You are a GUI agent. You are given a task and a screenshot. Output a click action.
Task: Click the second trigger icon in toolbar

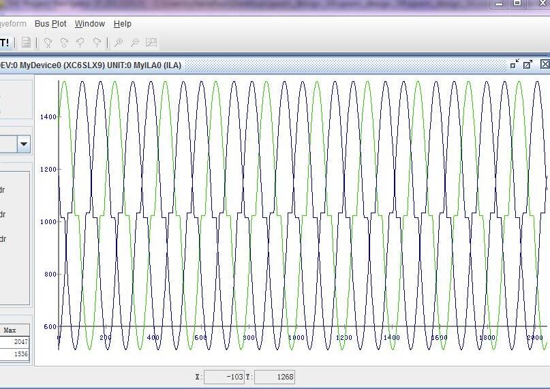[x=64, y=43]
